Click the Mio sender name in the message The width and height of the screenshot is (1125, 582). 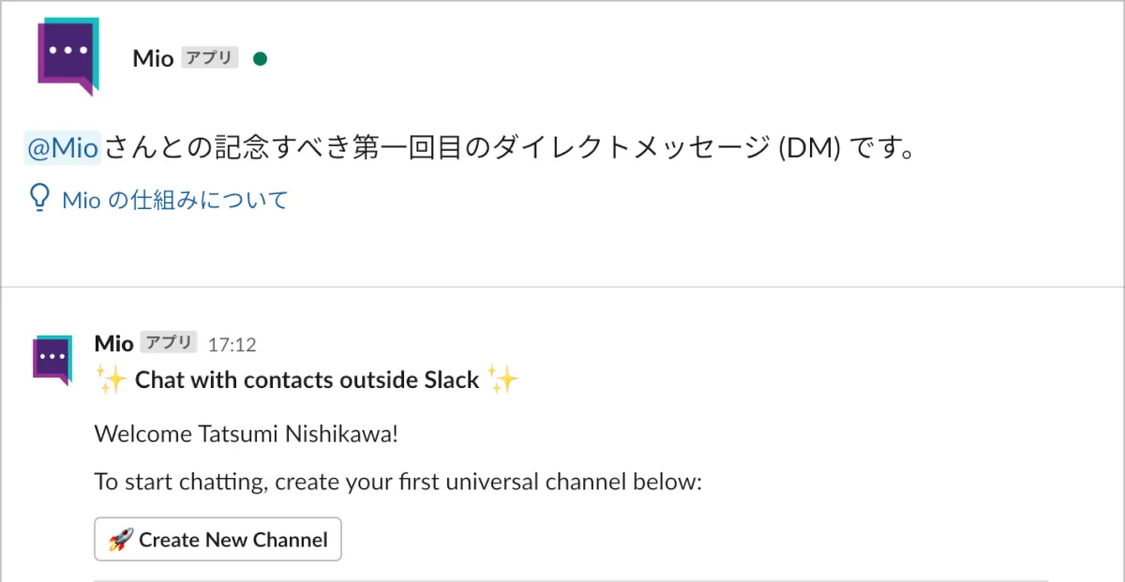[113, 344]
